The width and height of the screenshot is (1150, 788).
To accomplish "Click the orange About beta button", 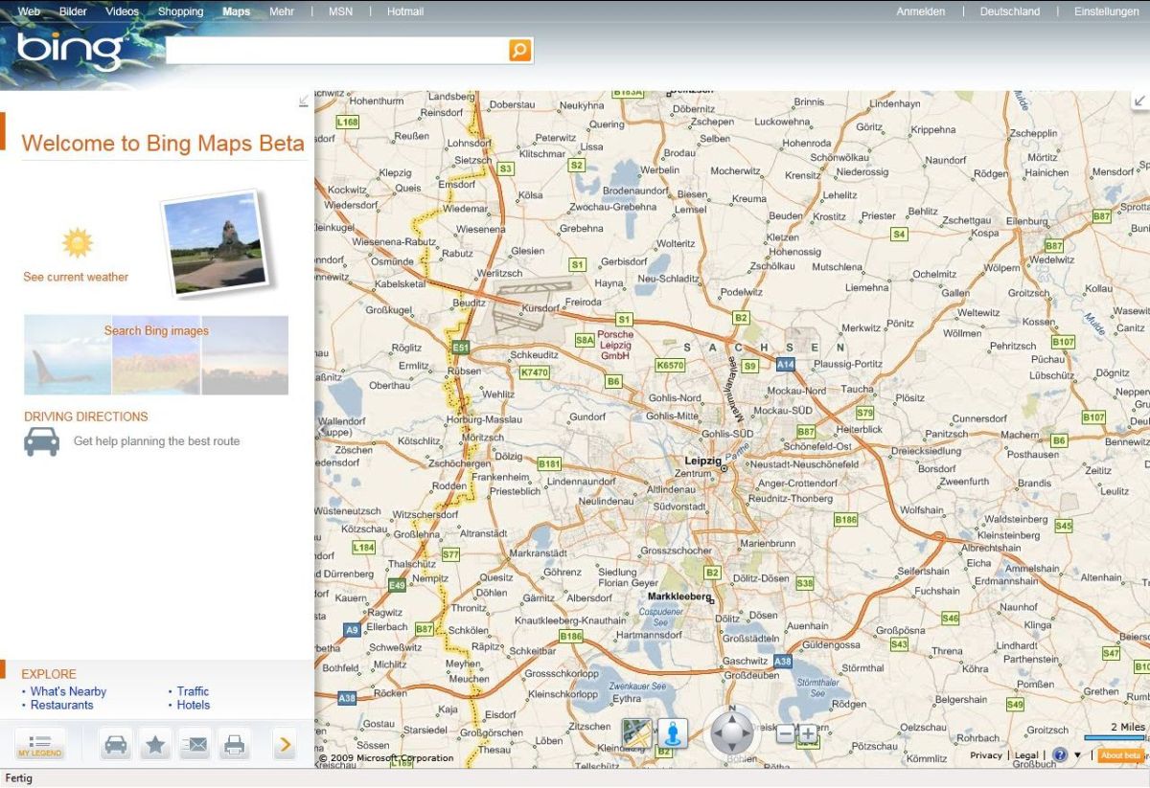I will coord(1121,755).
